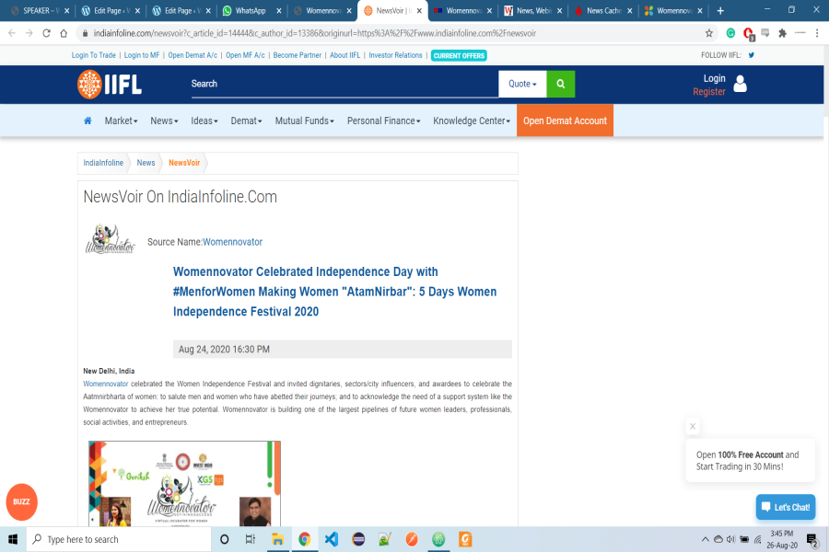829x552 pixels.
Task: Expand the Quote dropdown
Action: [522, 84]
